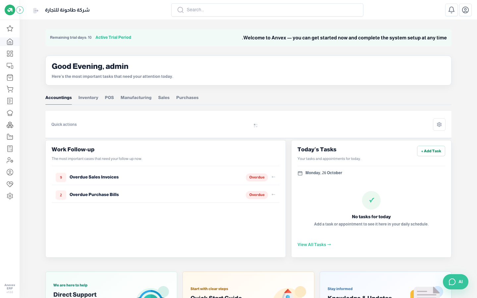
Task: Click the Active Trial Period link
Action: [113, 37]
